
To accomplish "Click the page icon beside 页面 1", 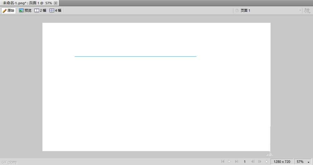I will pyautogui.click(x=237, y=10).
